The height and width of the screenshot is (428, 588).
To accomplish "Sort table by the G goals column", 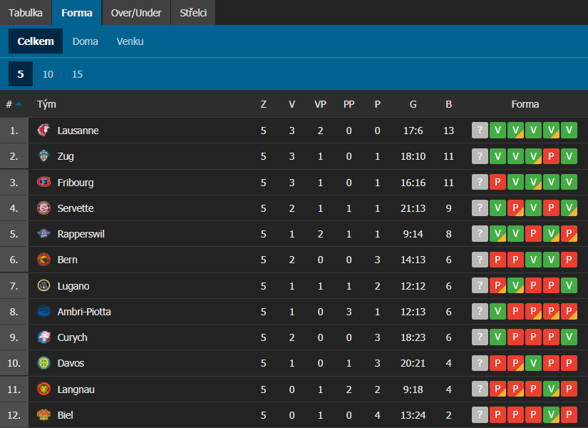I will coord(413,104).
